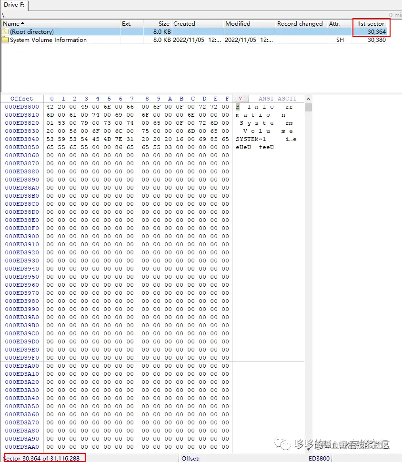The height and width of the screenshot is (462, 402).
Task: Click offset row 000ED3950
Action: pyautogui.click(x=22, y=277)
